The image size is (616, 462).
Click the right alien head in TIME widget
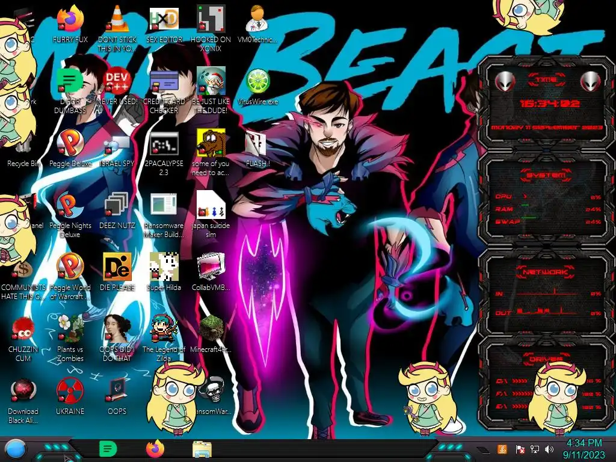[x=591, y=81]
